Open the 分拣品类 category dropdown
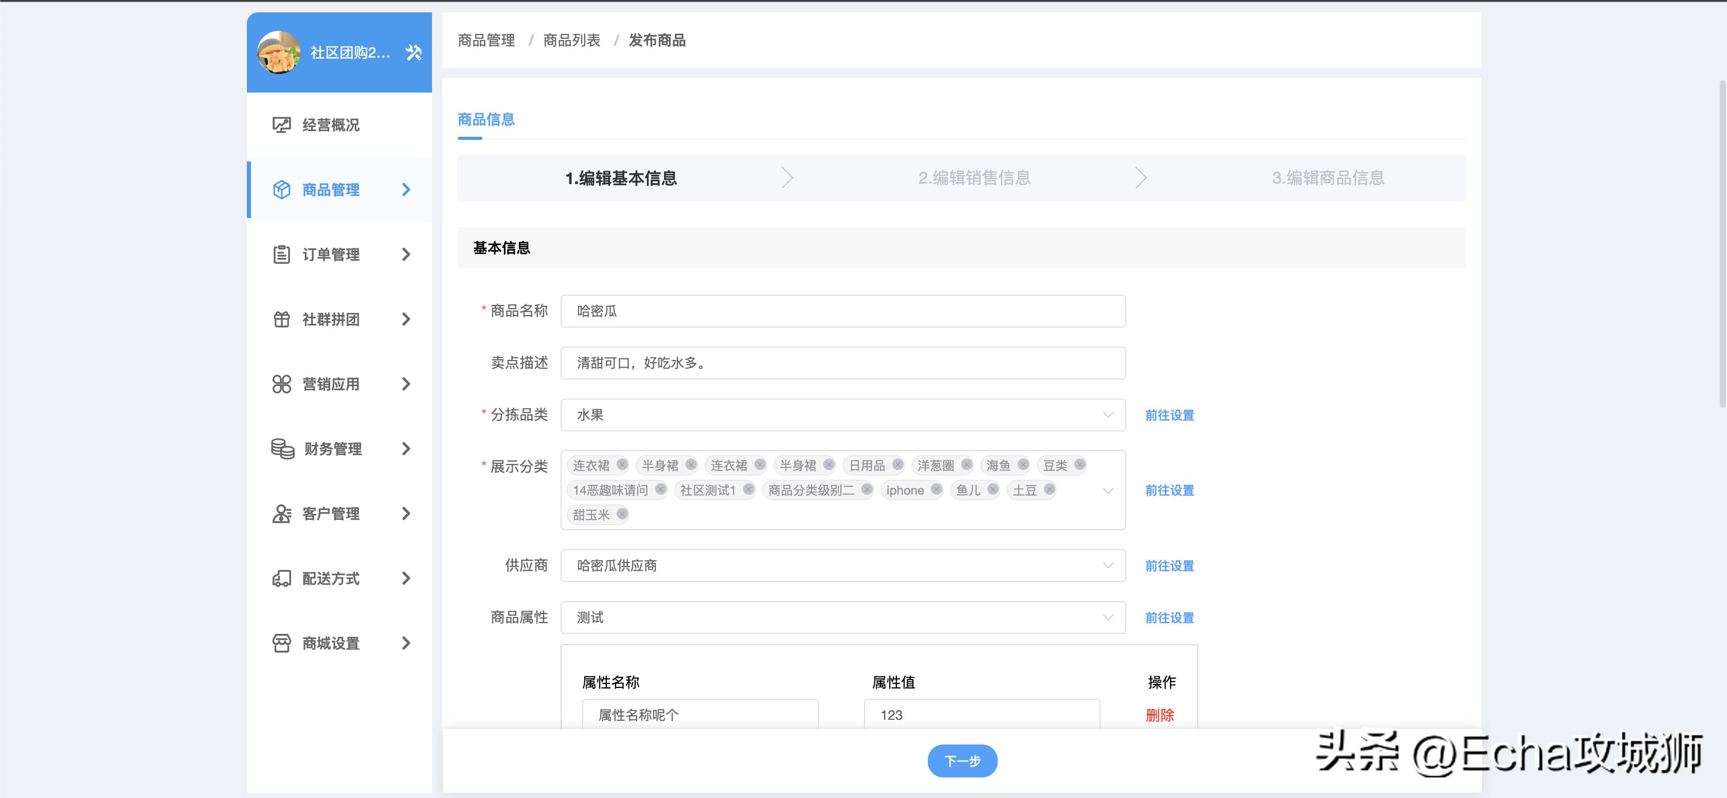This screenshot has width=1727, height=798. pos(1108,415)
